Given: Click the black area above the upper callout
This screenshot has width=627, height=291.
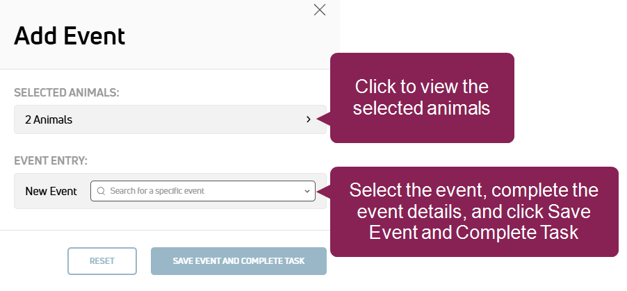Looking at the screenshot, I should pyautogui.click(x=480, y=24).
